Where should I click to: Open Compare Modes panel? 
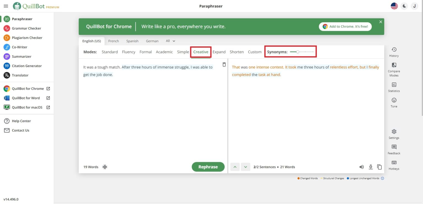[x=394, y=69]
